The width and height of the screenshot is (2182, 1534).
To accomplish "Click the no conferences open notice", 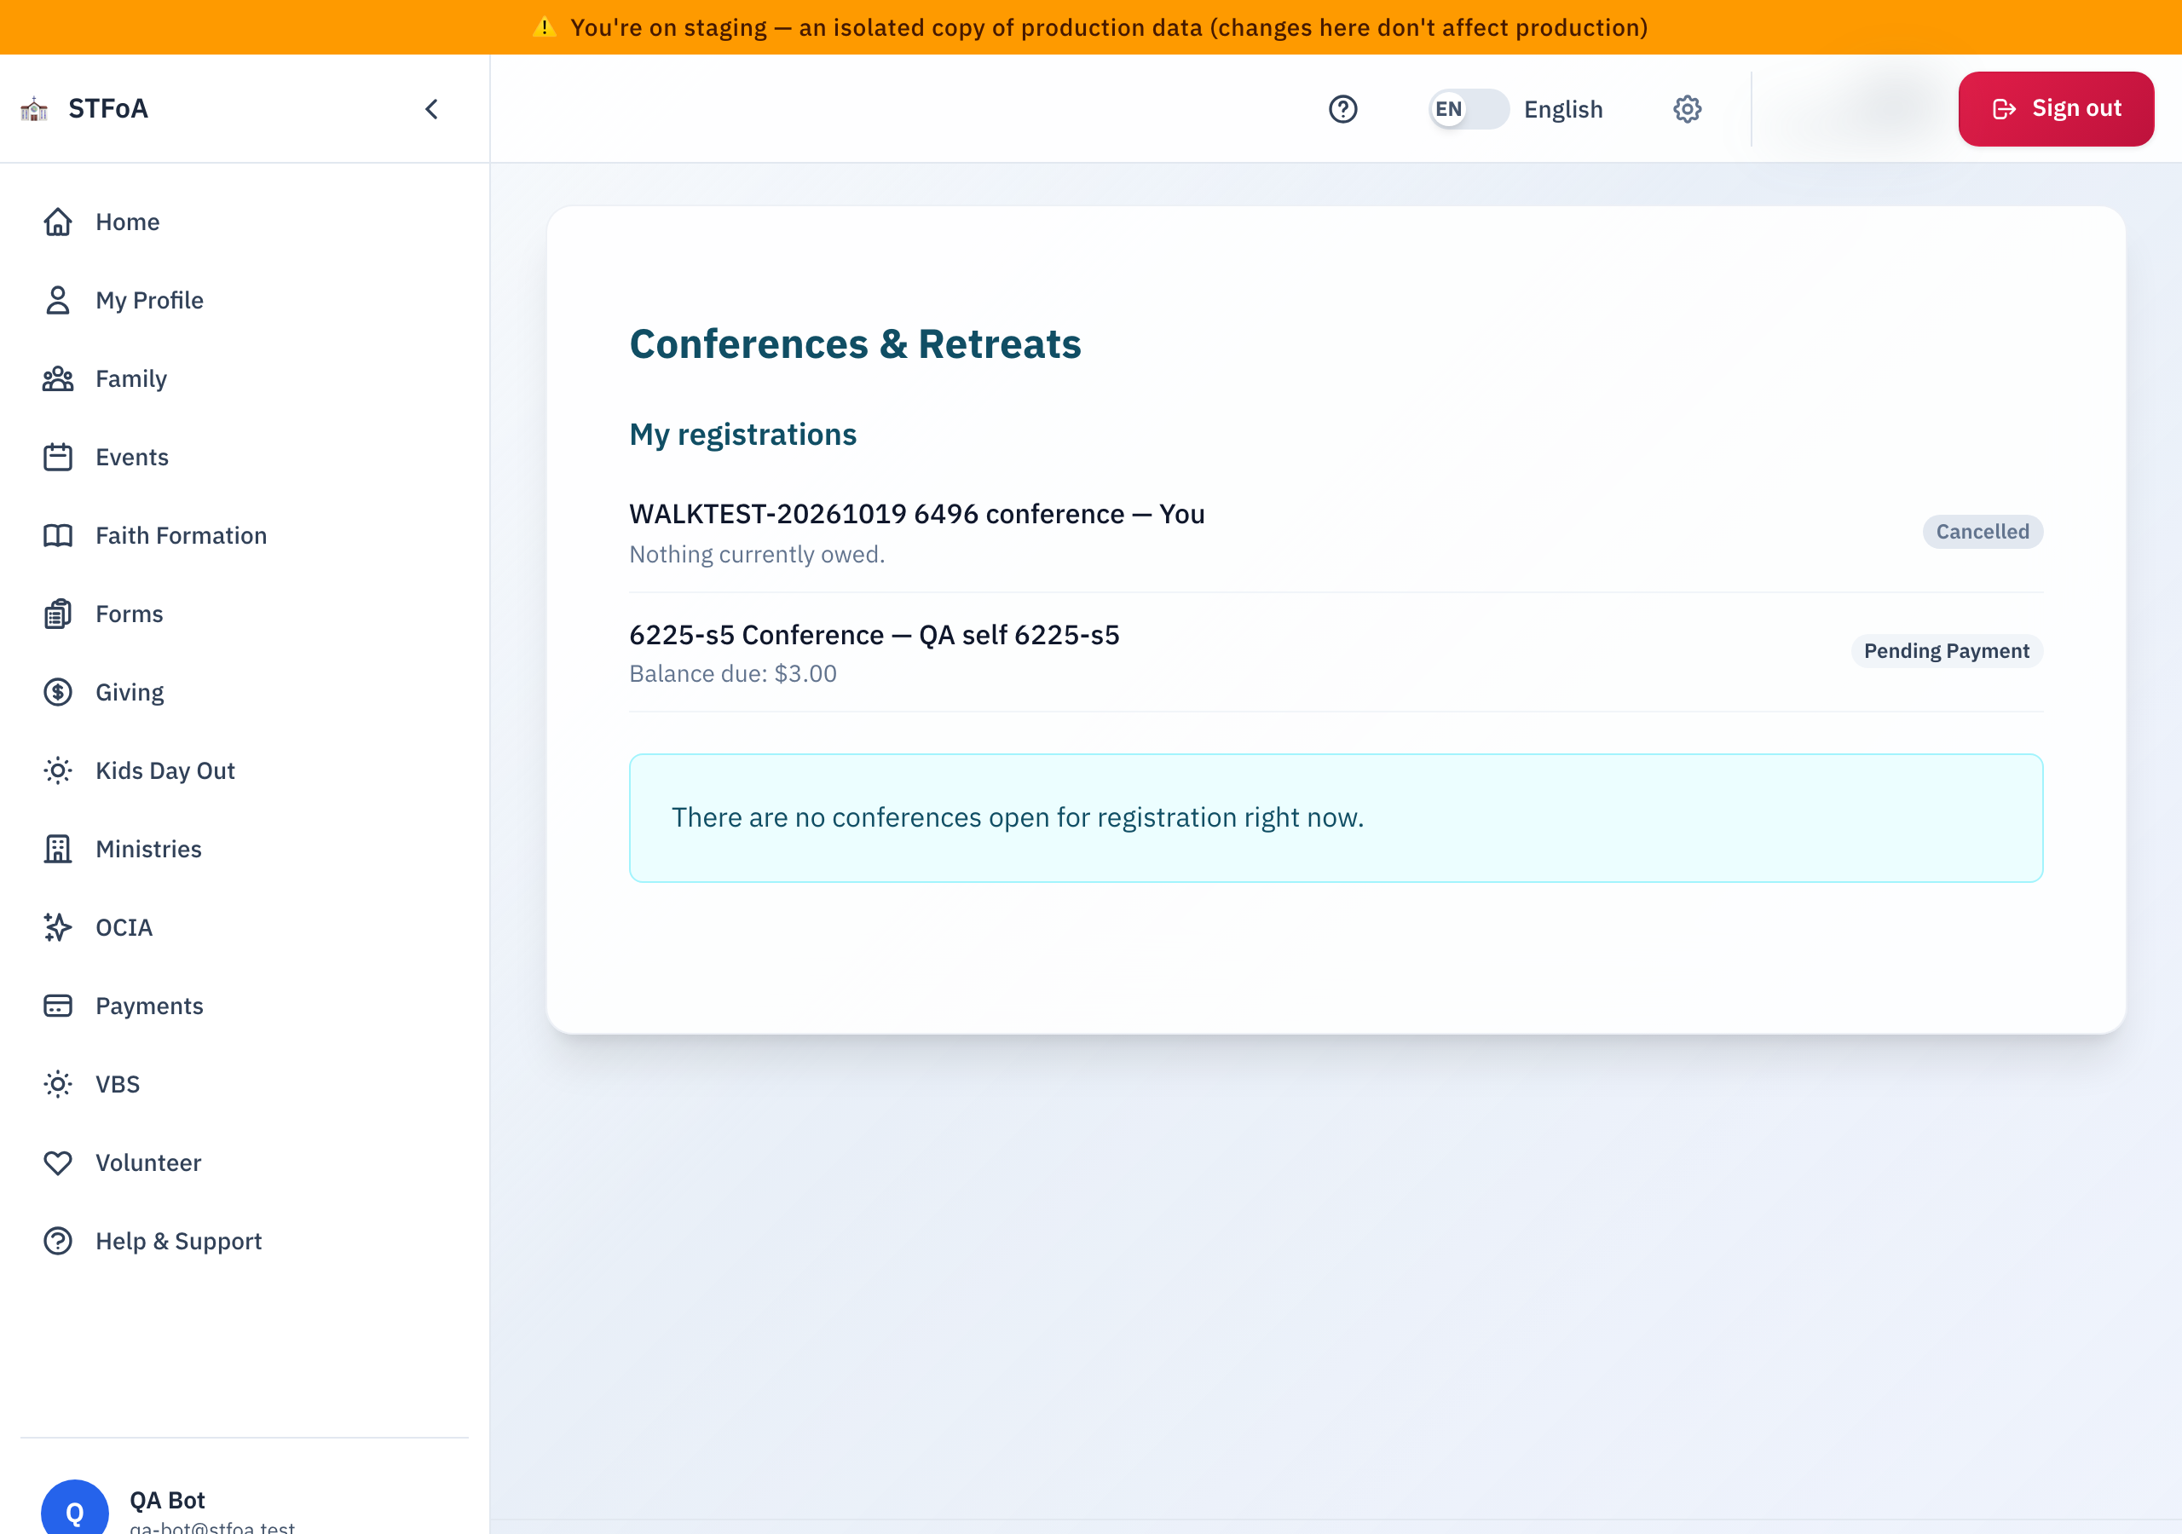I will (x=1336, y=818).
